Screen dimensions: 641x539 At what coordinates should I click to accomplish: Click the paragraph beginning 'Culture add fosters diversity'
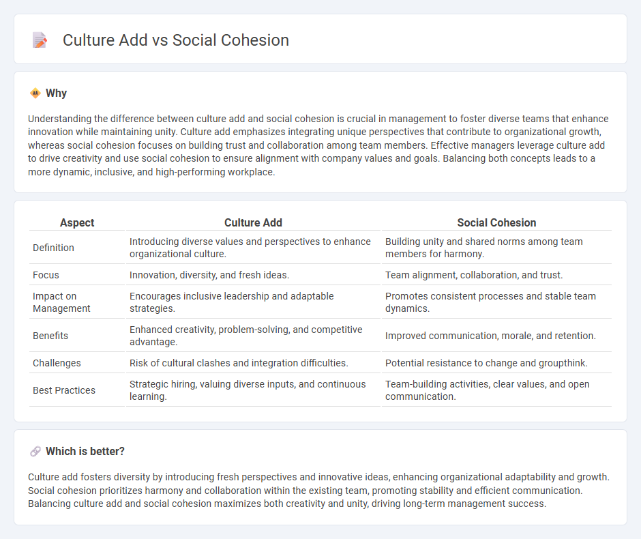(319, 491)
